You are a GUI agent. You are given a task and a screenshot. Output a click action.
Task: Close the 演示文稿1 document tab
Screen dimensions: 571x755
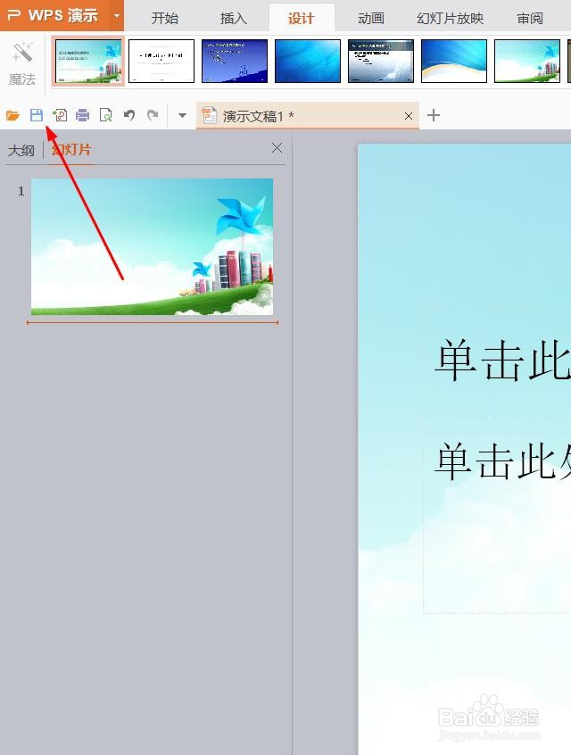coord(409,116)
